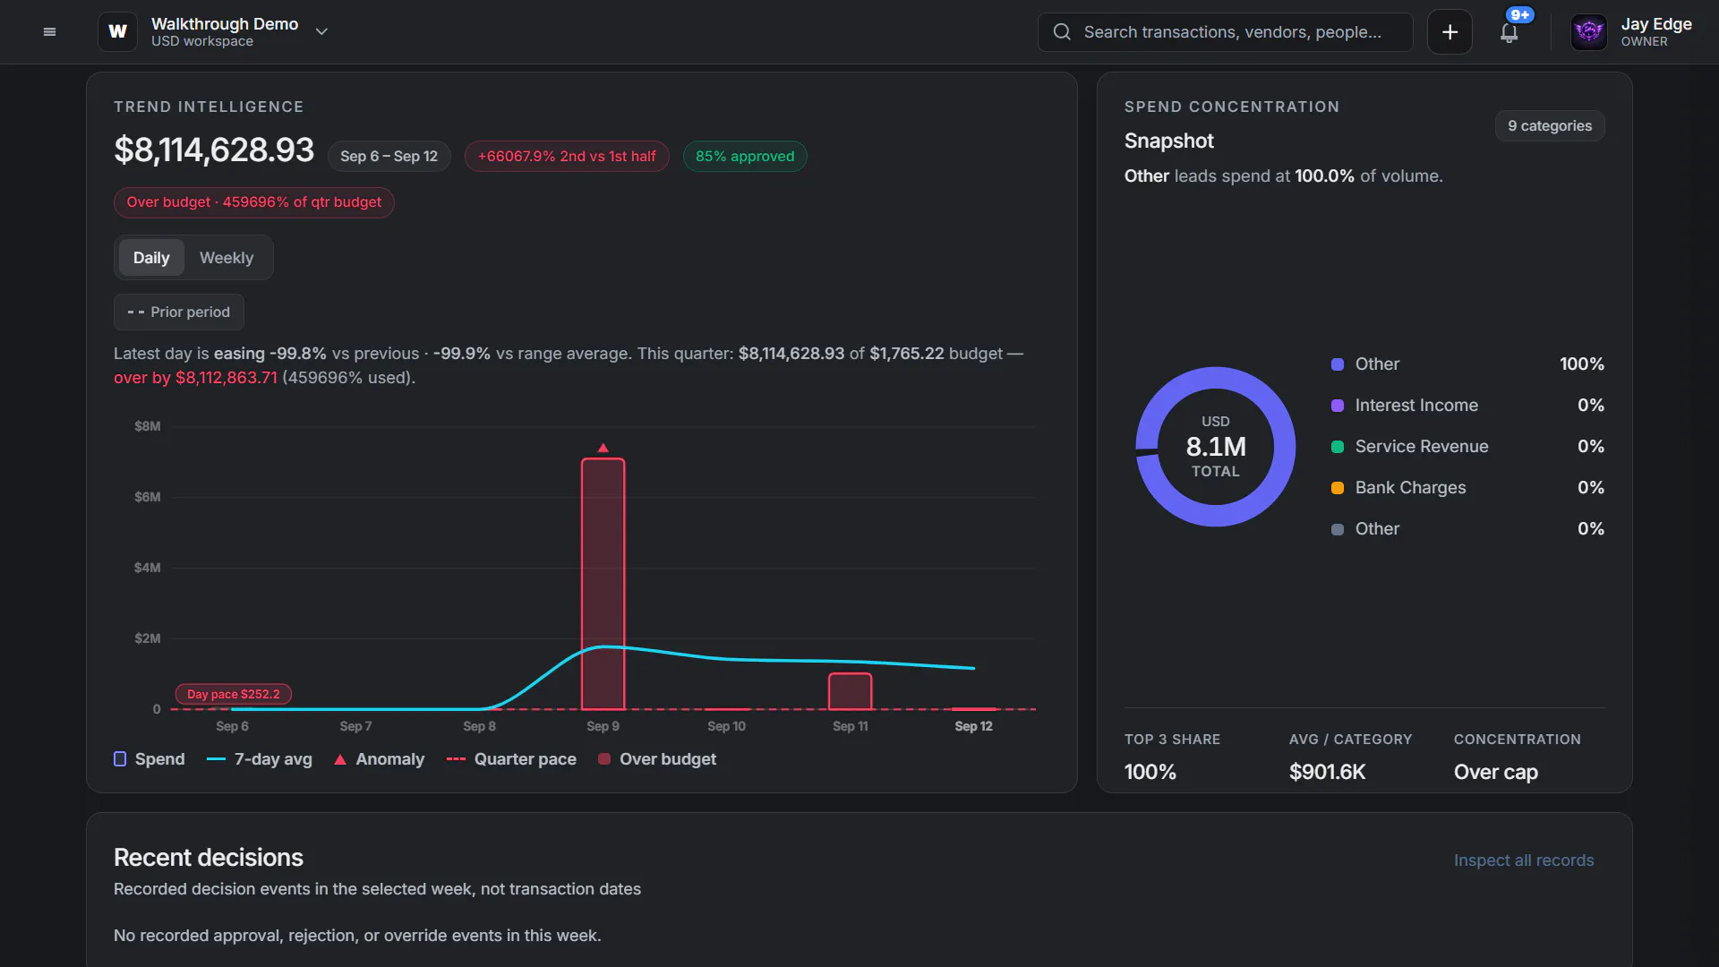Focus the search transactions field

1225,32
